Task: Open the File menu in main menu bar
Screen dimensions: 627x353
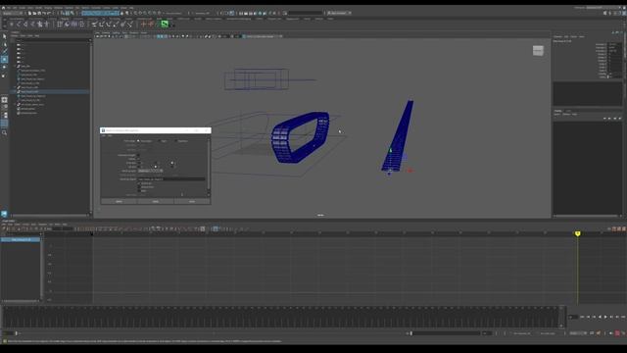Action: pos(9,8)
